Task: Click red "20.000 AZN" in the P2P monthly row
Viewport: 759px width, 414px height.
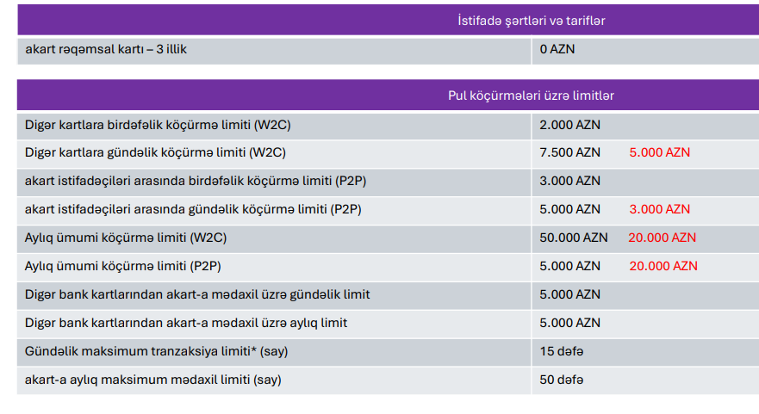Action: click(663, 266)
